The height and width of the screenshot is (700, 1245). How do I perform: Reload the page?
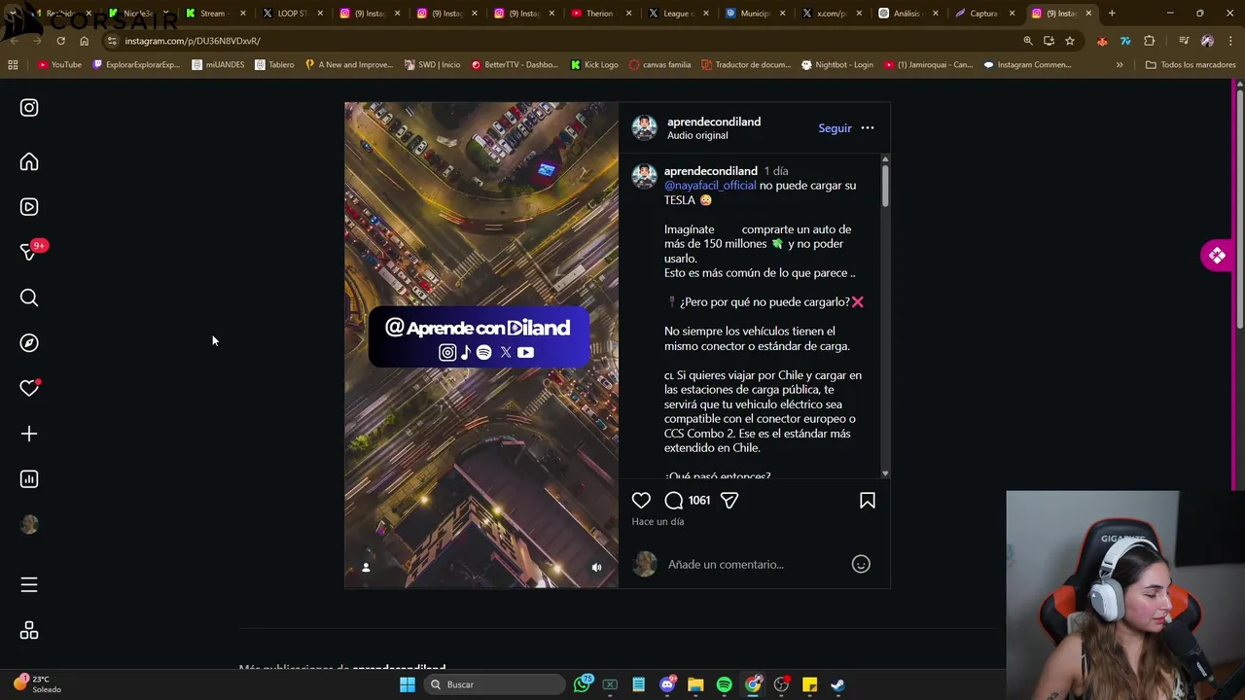(x=60, y=41)
